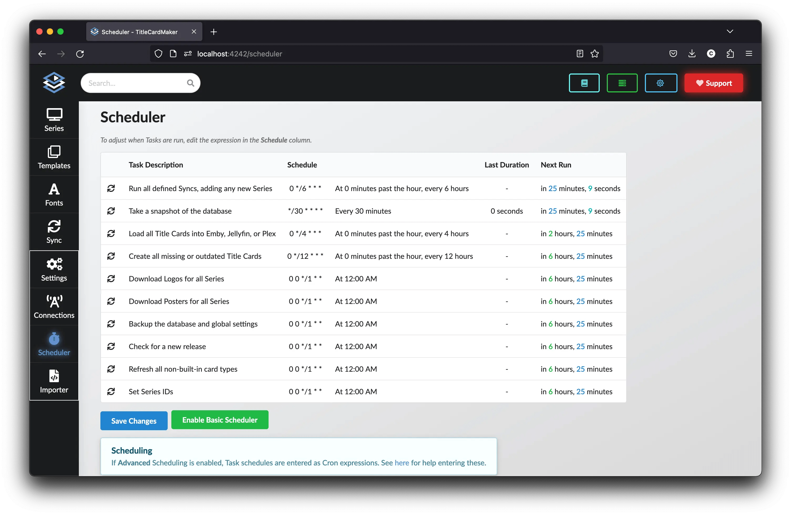Open the Connections sidebar section
This screenshot has height=515, width=791.
pyautogui.click(x=54, y=307)
